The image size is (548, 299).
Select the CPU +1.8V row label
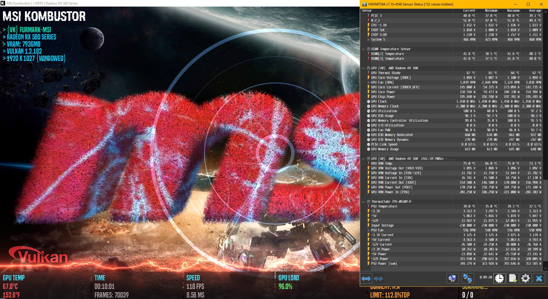click(x=379, y=25)
